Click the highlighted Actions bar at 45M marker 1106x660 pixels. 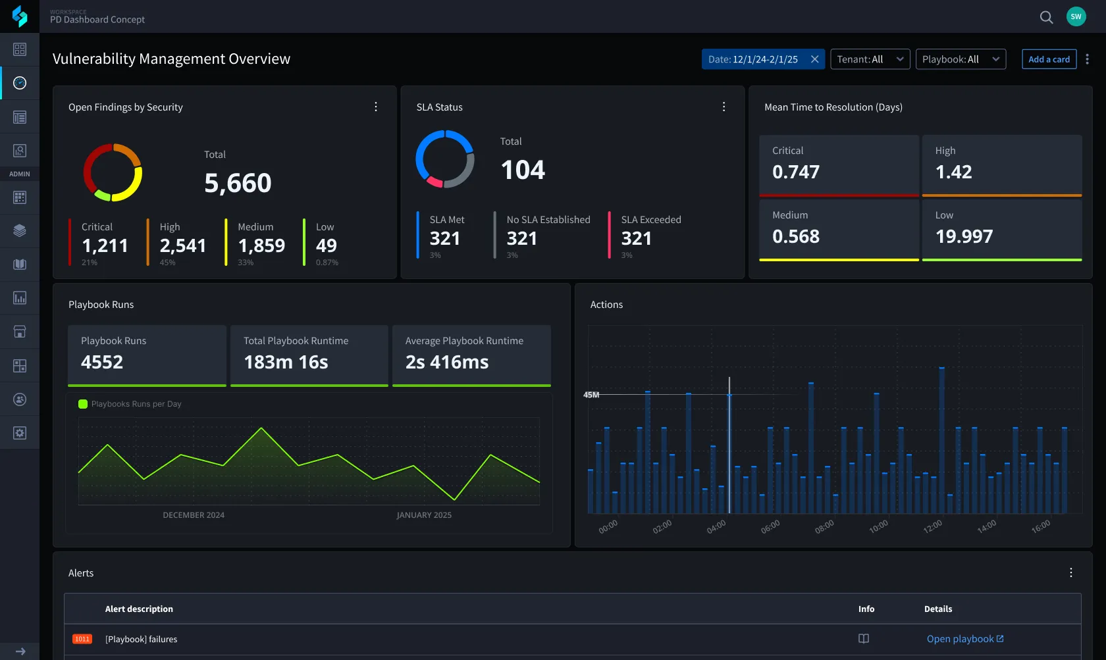[729, 453]
